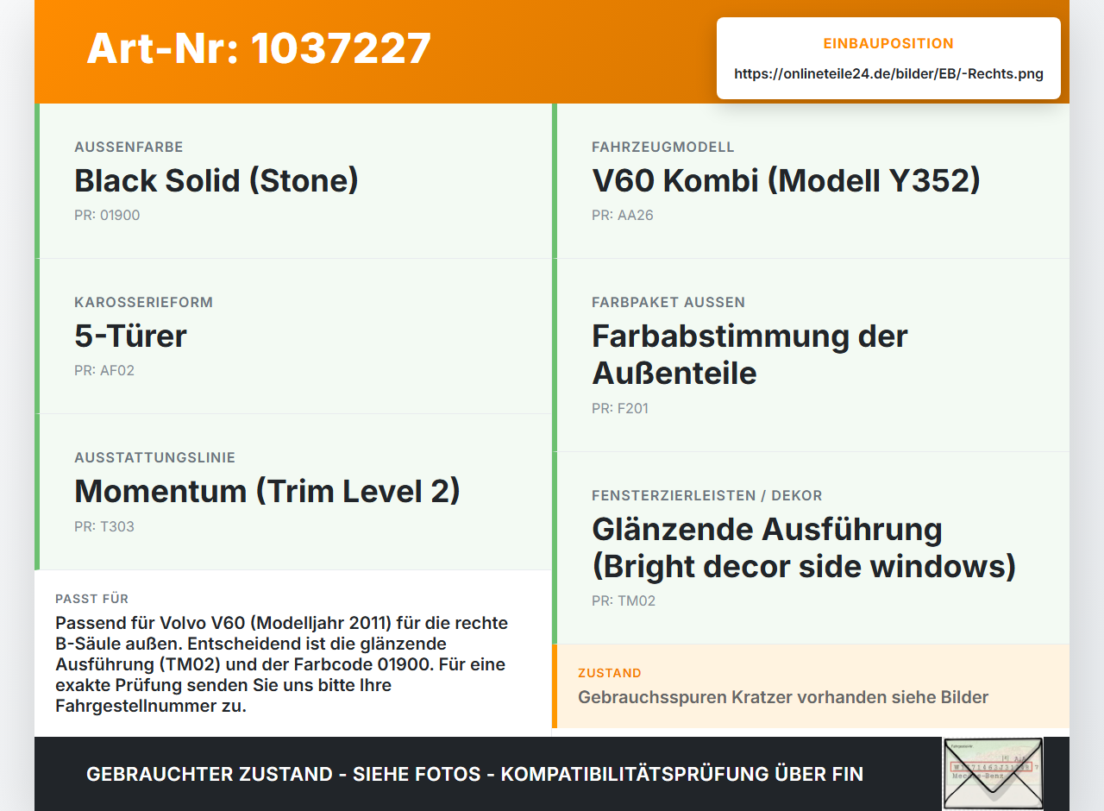Image resolution: width=1104 pixels, height=811 pixels.
Task: Click the AUSSENFARBE label
Action: [x=129, y=147]
